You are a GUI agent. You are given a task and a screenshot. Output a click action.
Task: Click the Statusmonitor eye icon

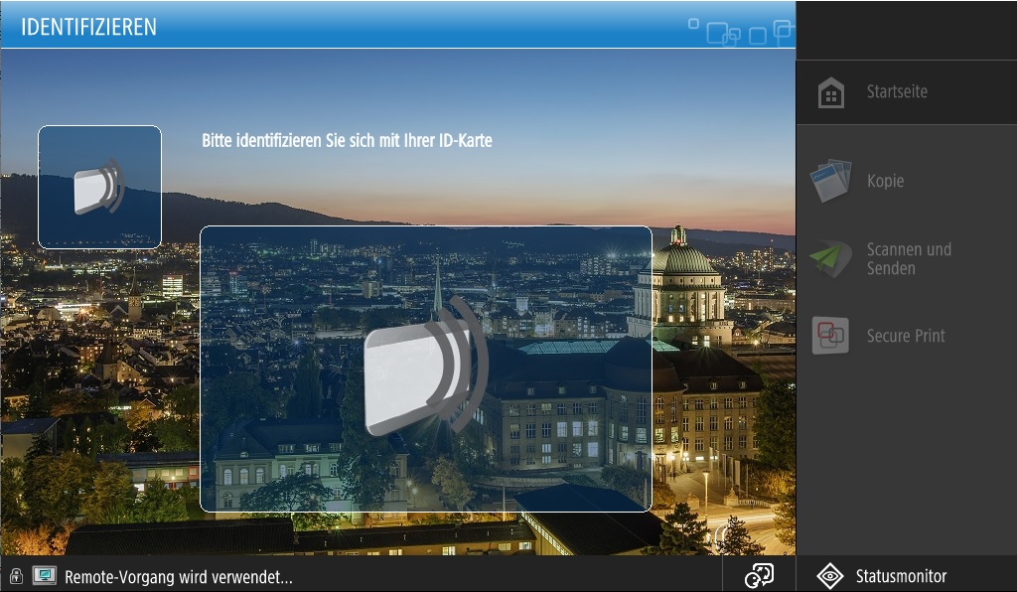coord(829,576)
